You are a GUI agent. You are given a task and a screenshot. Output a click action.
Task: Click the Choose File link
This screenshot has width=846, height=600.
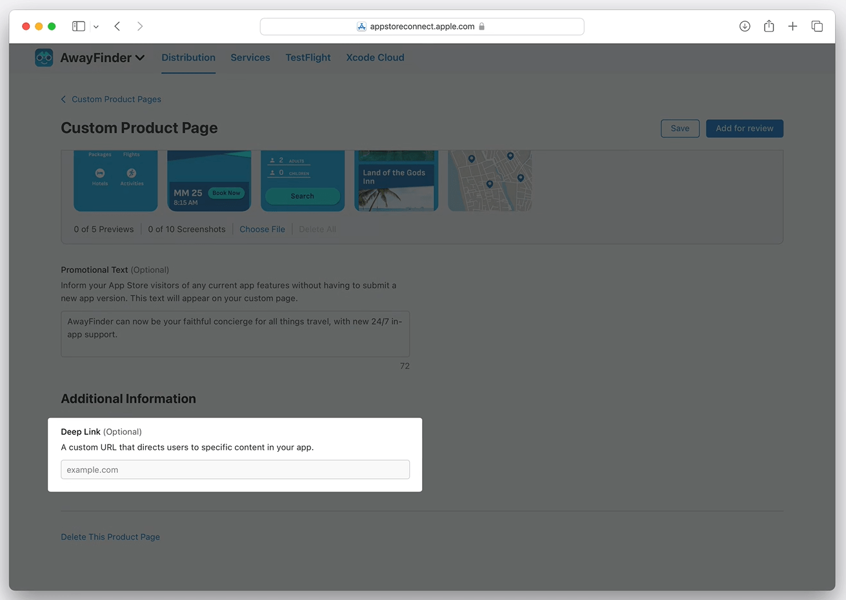(262, 229)
